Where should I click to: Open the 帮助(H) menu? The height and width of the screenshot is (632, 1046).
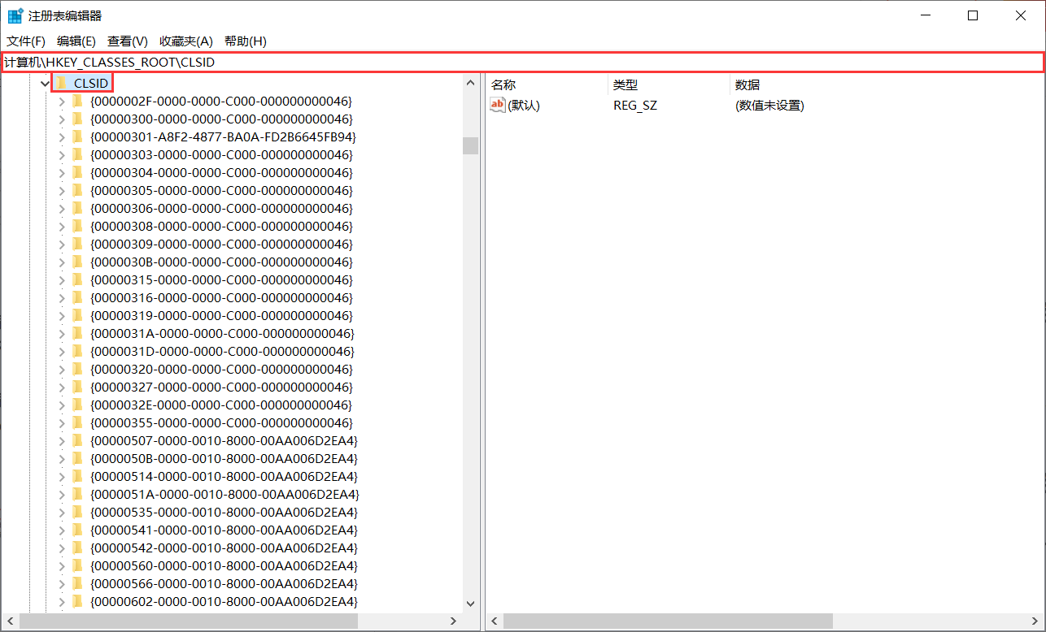[x=246, y=41]
